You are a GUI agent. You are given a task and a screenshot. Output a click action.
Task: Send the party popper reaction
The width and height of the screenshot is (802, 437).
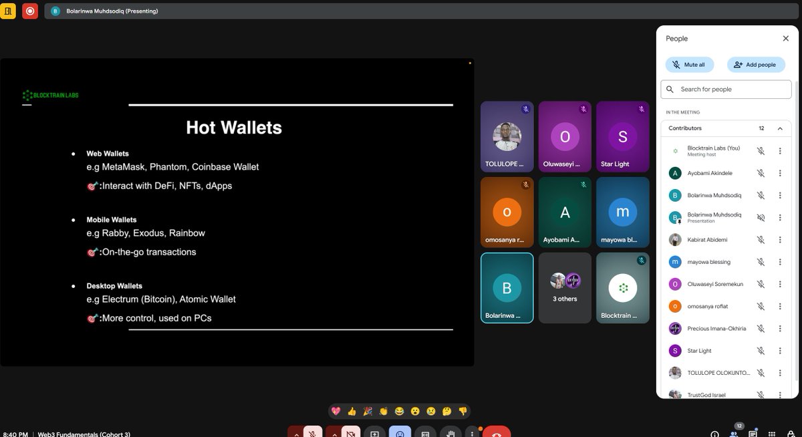368,411
